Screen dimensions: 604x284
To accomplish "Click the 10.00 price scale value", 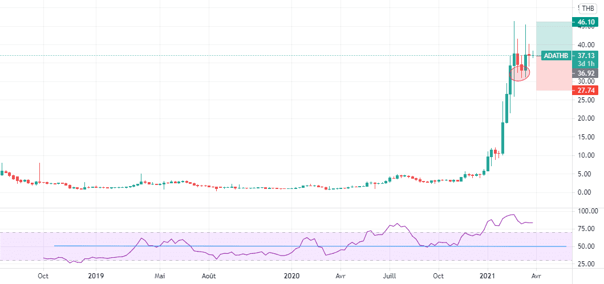I will (586, 155).
